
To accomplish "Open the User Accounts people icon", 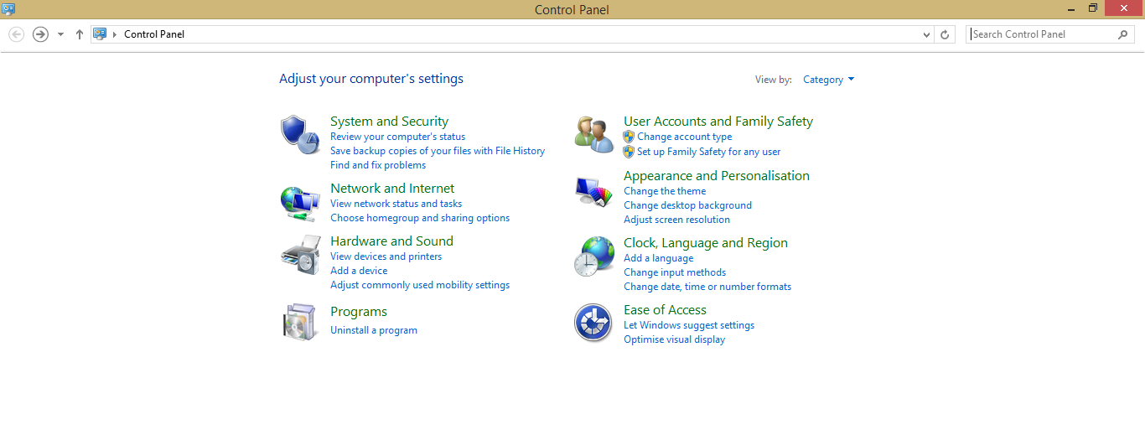I will [x=594, y=134].
